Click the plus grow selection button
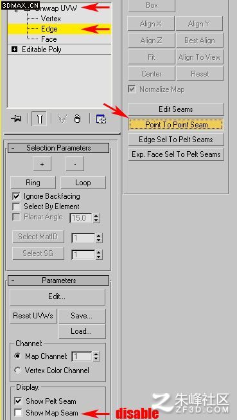The image size is (237, 420). pos(42,164)
